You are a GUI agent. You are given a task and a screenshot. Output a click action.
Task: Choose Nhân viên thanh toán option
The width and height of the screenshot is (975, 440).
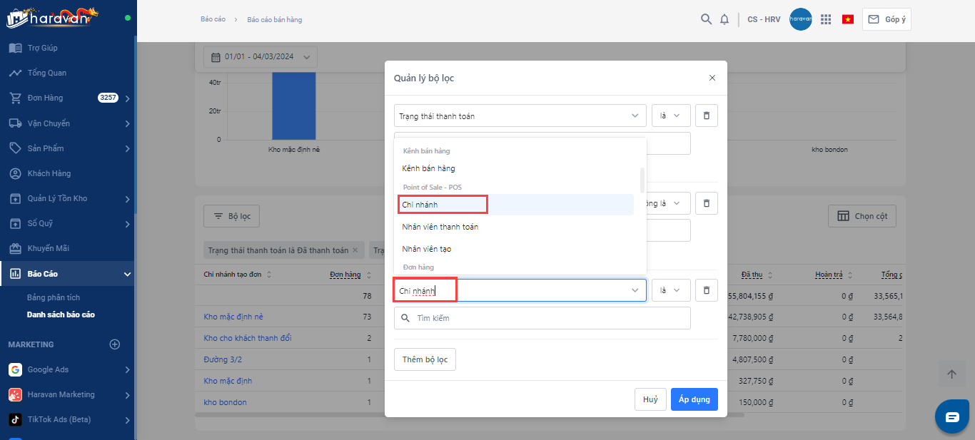click(440, 227)
